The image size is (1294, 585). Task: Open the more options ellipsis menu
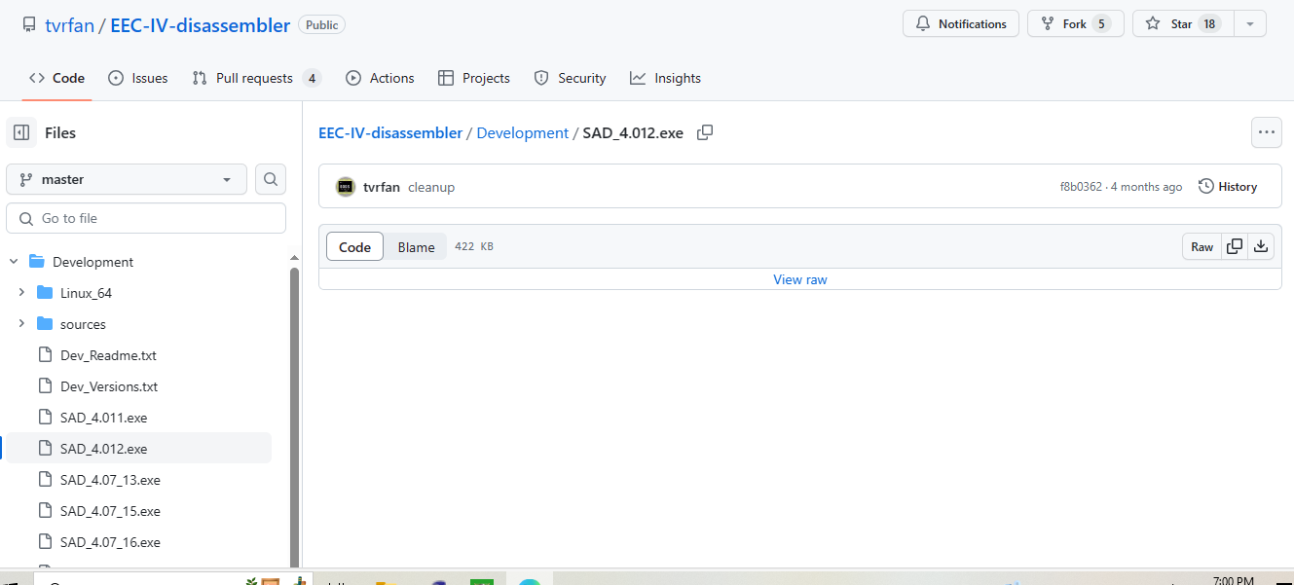[1266, 132]
